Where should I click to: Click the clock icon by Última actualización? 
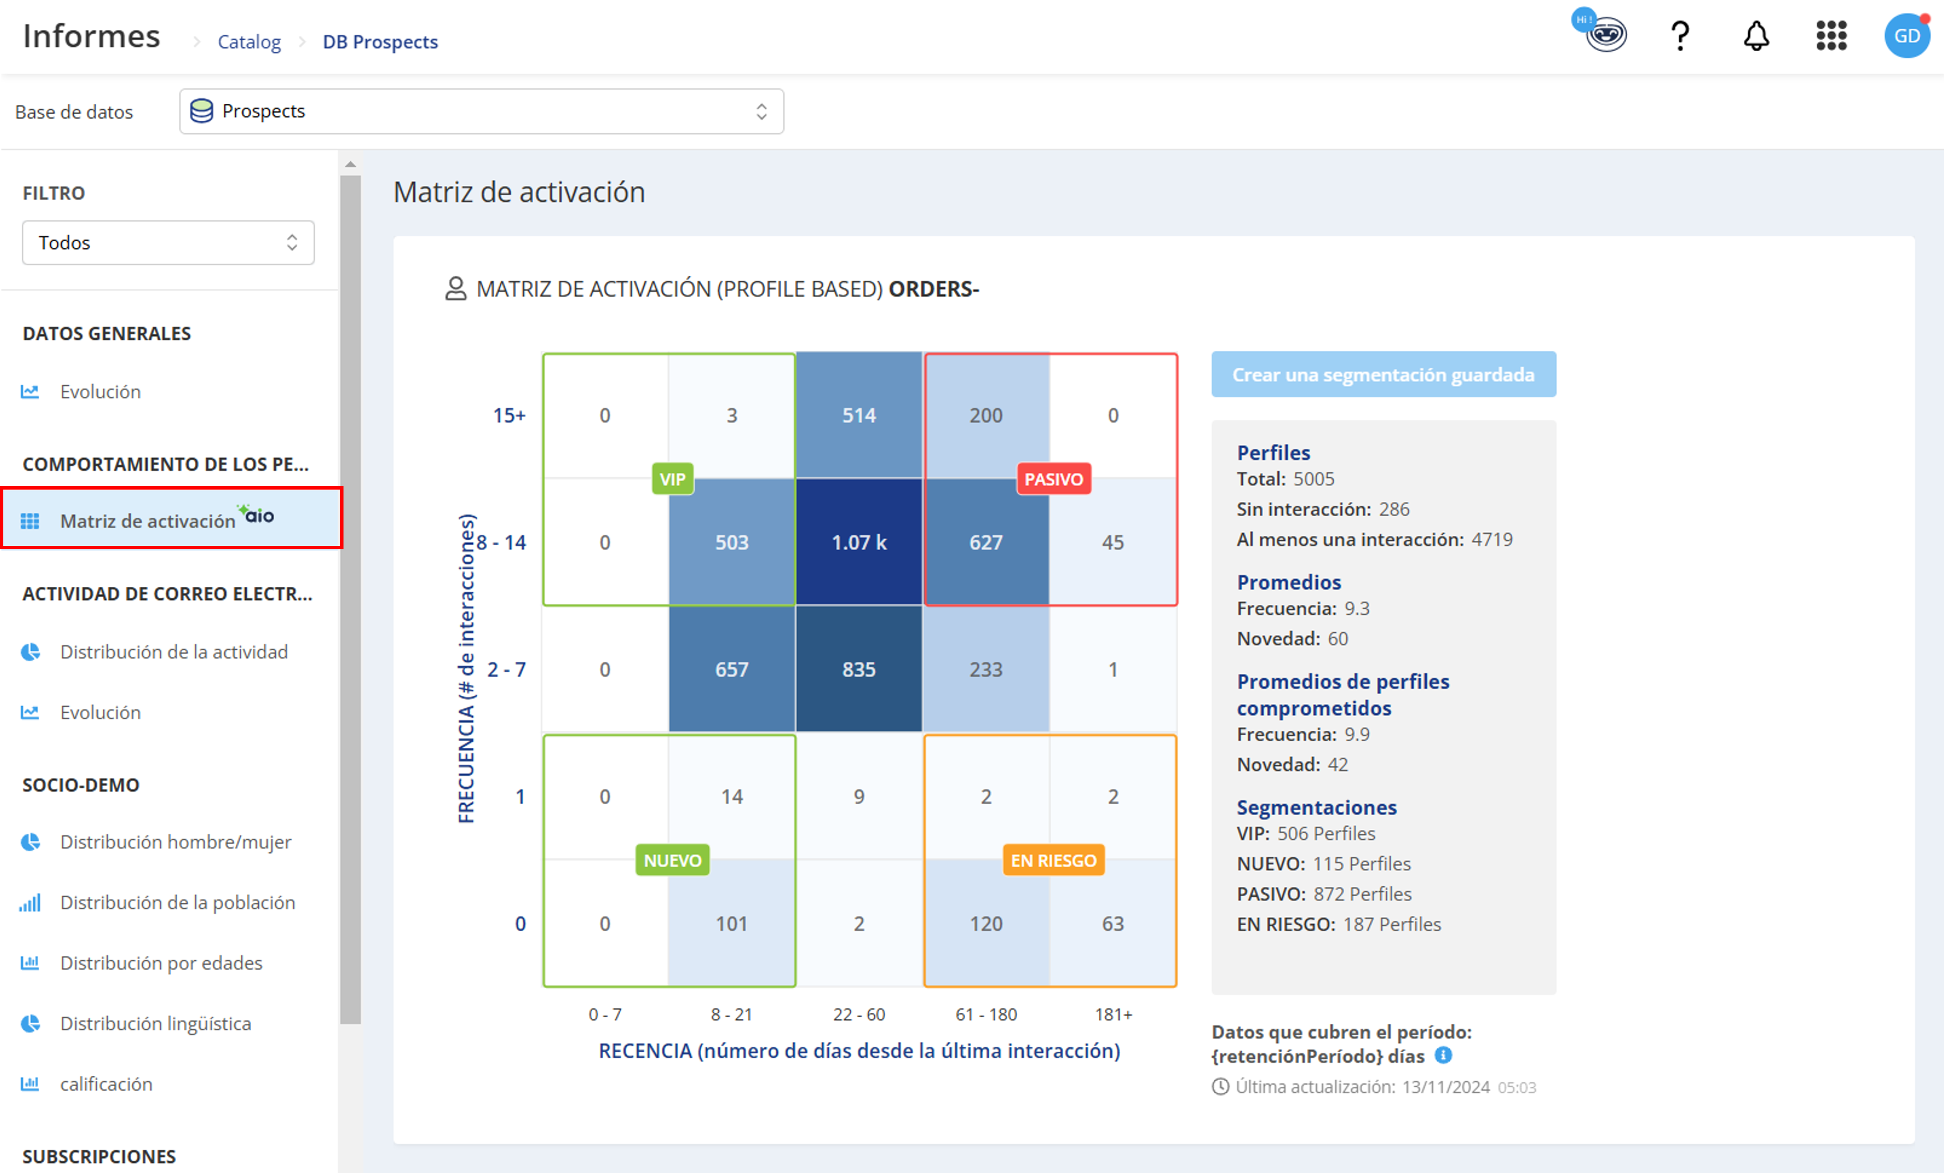click(1221, 1087)
